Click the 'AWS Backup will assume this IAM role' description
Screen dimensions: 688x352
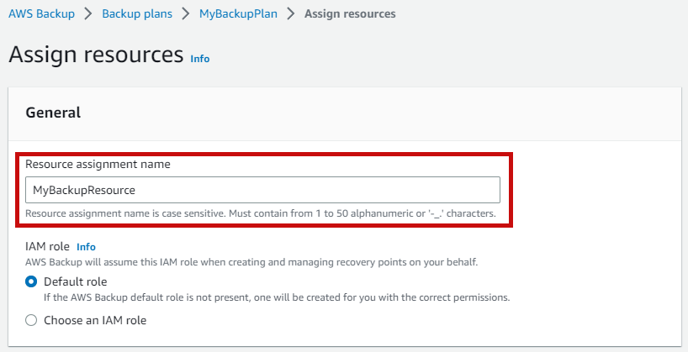click(x=251, y=262)
